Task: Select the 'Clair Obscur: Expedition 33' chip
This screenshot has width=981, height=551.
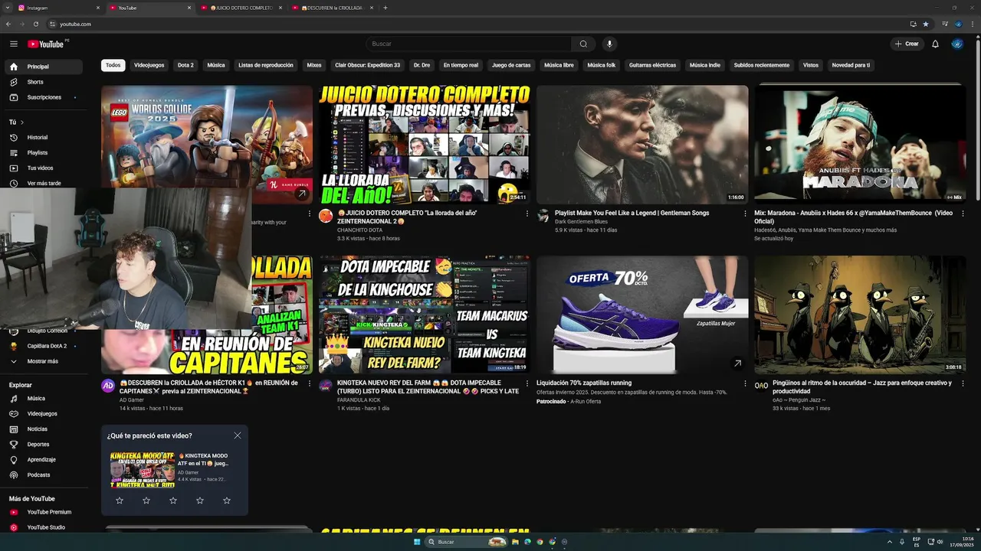Action: (368, 65)
